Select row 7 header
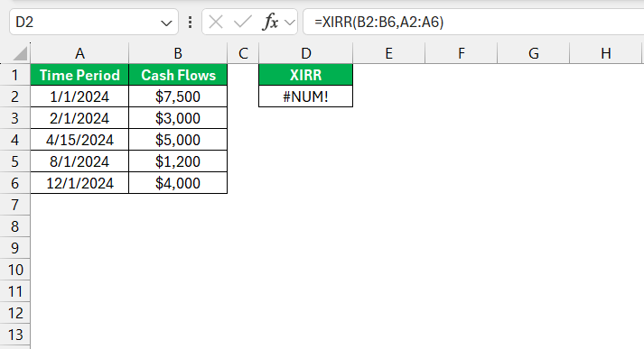 click(x=14, y=205)
